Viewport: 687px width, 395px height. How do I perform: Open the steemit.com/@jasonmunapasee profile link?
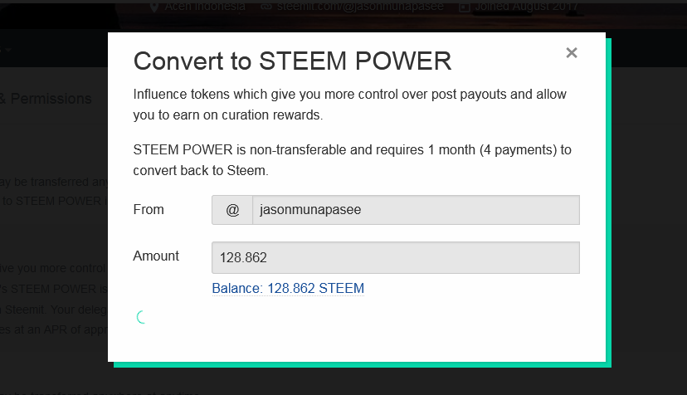(x=360, y=6)
